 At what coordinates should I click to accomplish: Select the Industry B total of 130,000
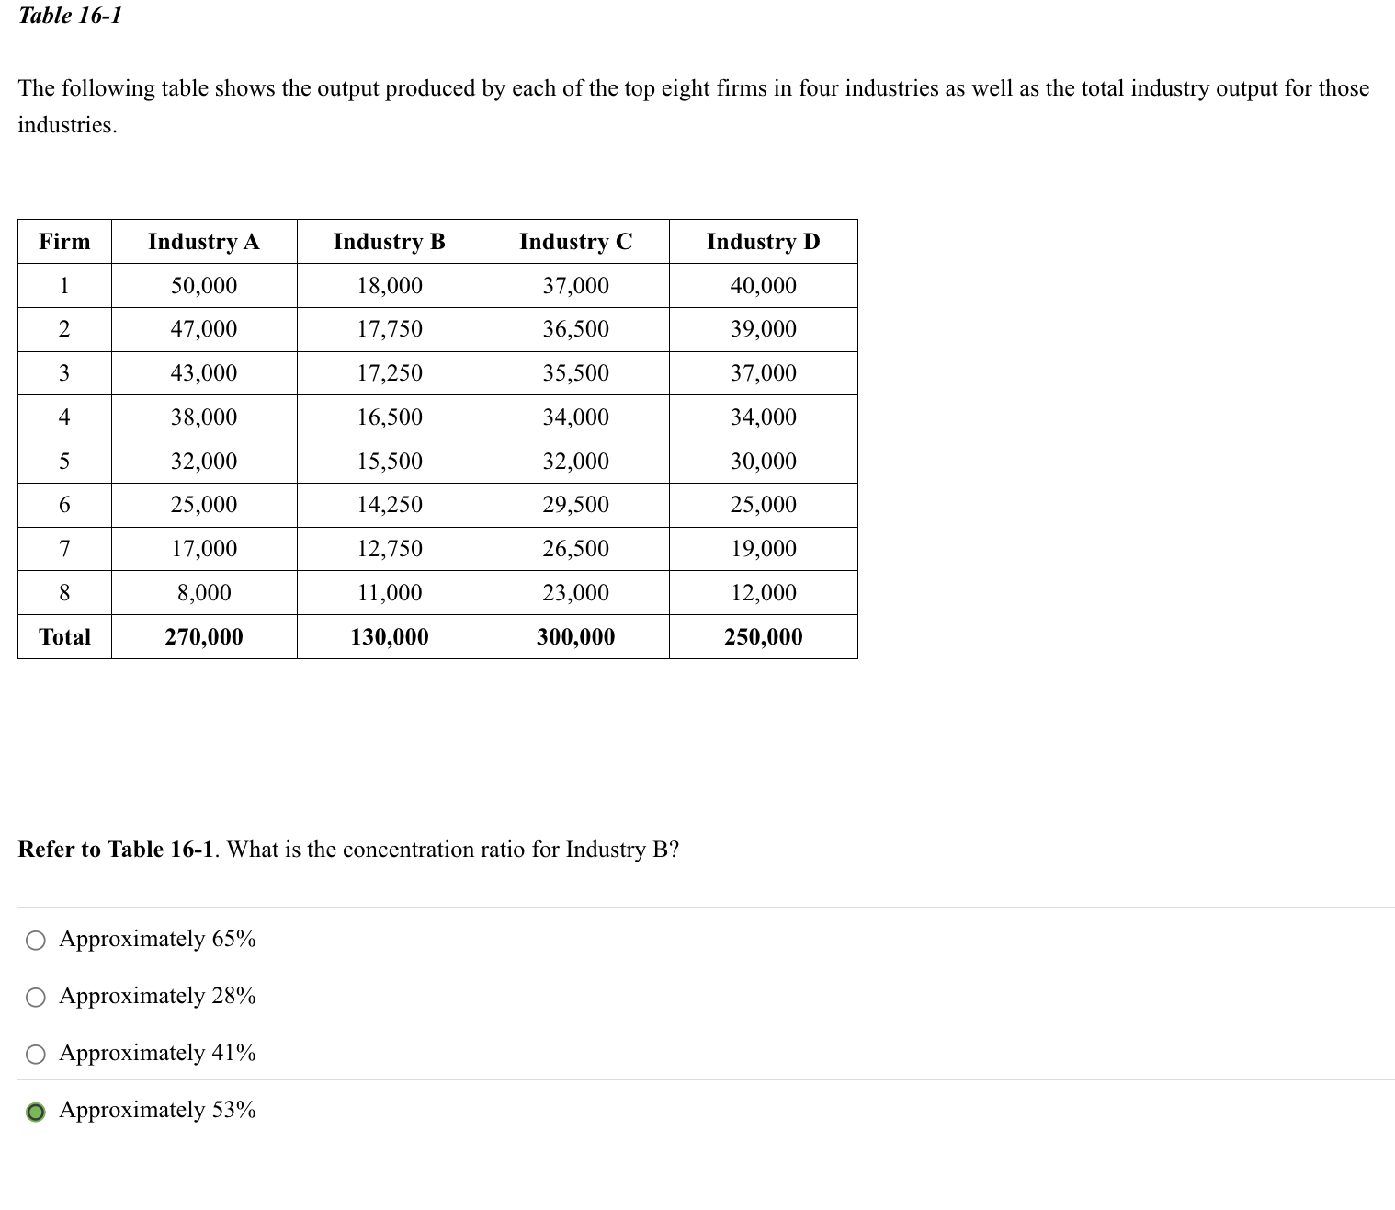(x=390, y=636)
